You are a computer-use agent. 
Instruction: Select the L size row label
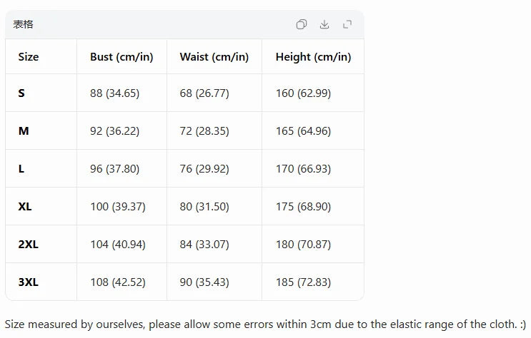(21, 169)
